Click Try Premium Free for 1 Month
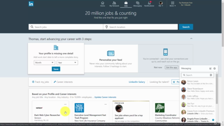224x126 pixels. coord(185,4)
